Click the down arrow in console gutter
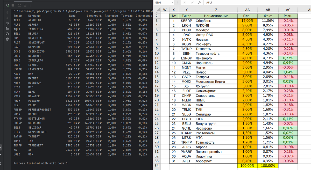 point(7,18)
